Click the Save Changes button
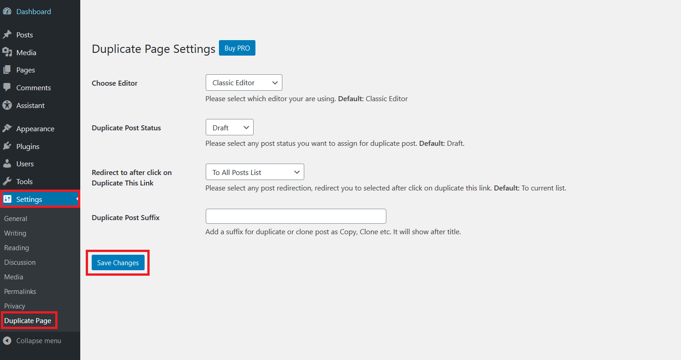The width and height of the screenshot is (681, 360). click(x=118, y=262)
